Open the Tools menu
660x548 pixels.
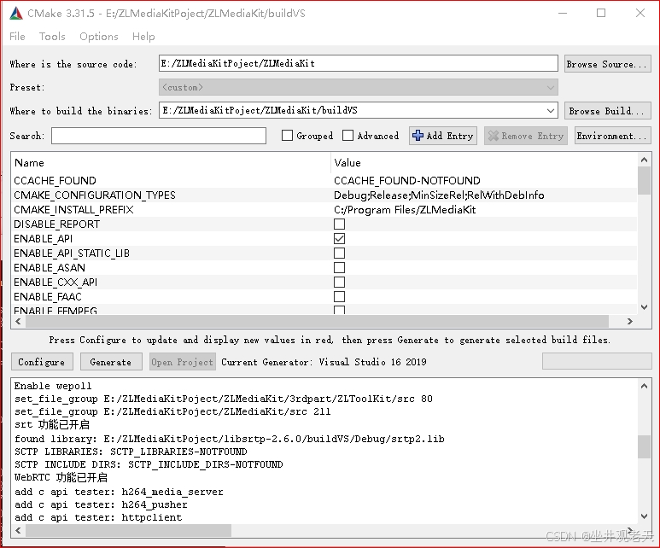coord(52,37)
